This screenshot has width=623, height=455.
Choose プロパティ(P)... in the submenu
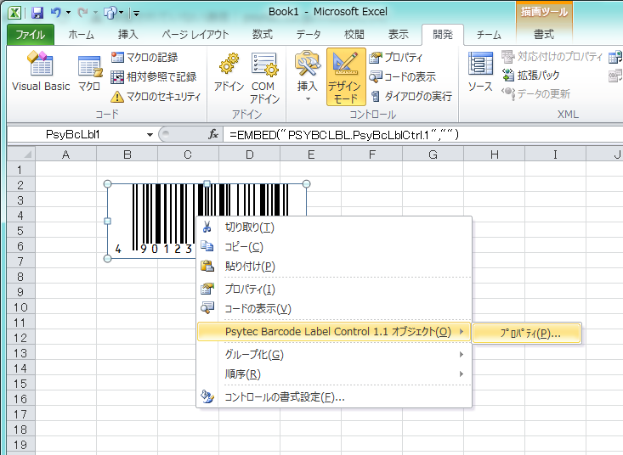(529, 334)
